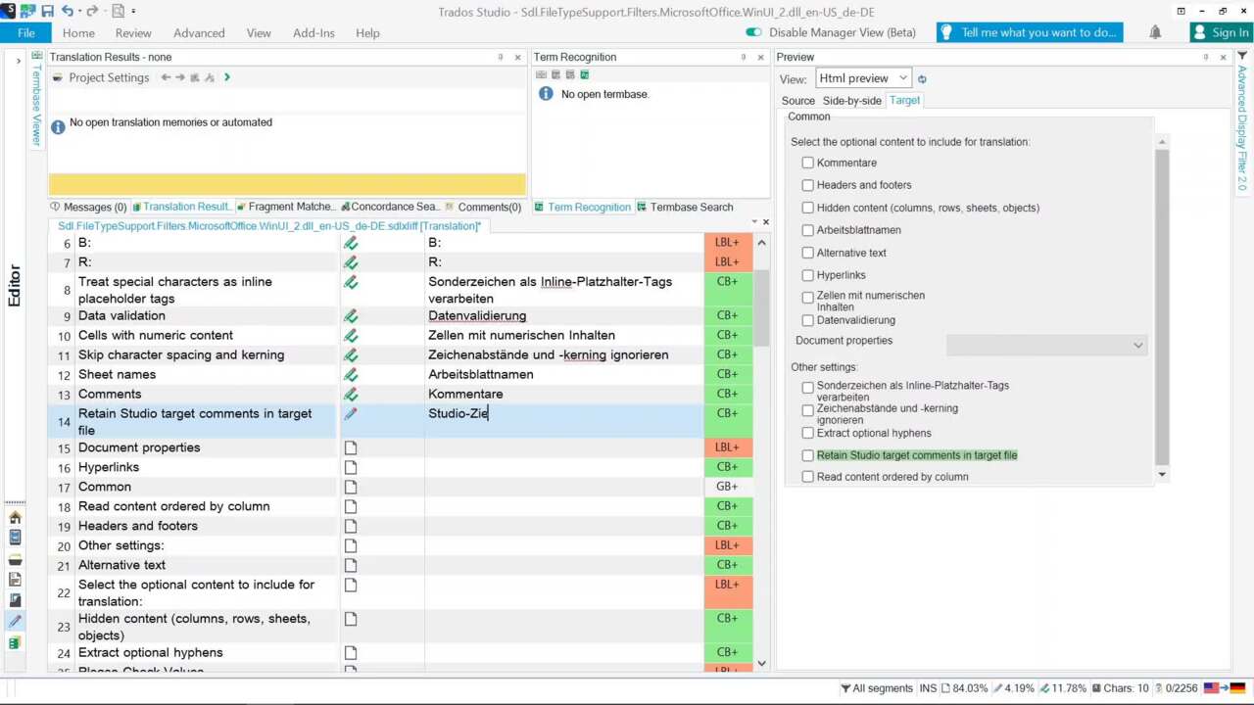Click the notifications bell icon
The image size is (1254, 705).
[1155, 32]
